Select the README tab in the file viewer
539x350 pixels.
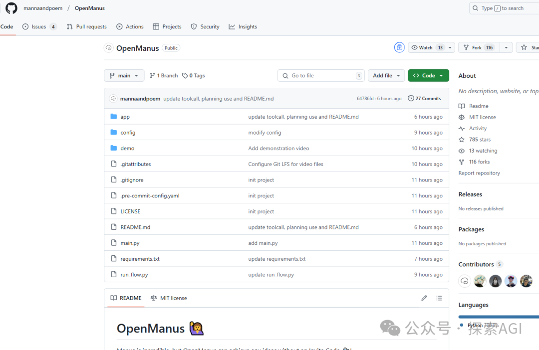[x=126, y=298]
